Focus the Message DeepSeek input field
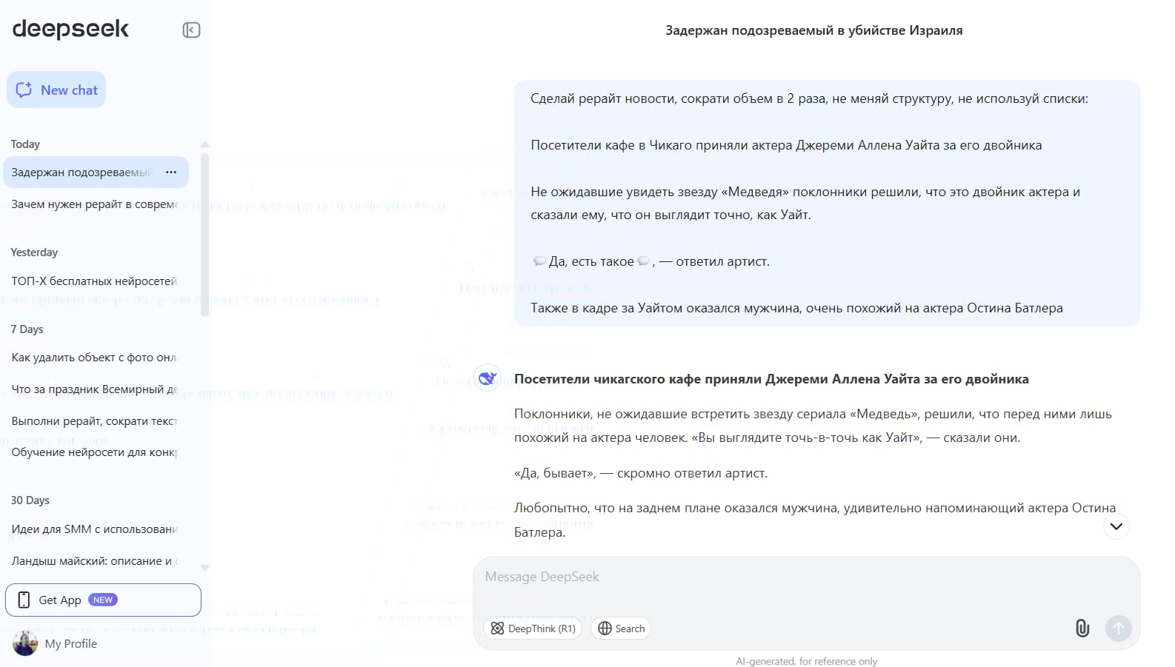The image size is (1175, 667). pyautogui.click(x=806, y=577)
